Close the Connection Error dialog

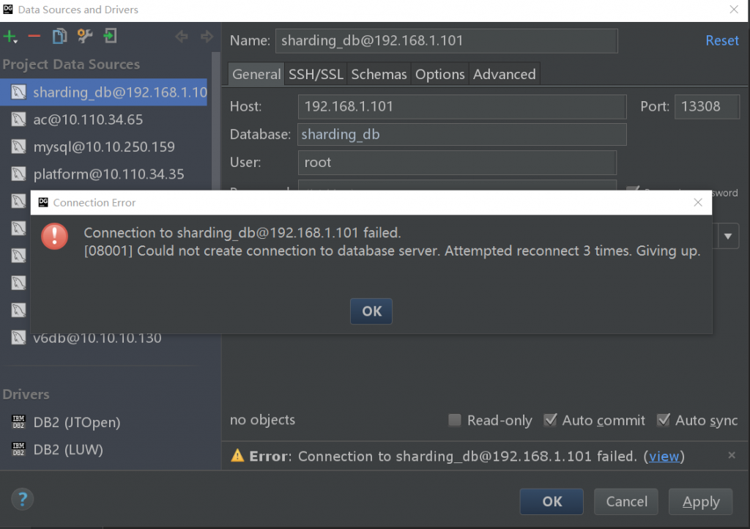(x=698, y=202)
